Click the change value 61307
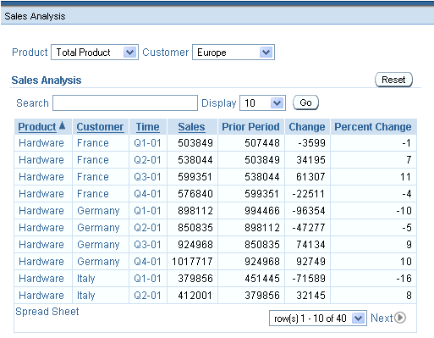 tap(310, 177)
